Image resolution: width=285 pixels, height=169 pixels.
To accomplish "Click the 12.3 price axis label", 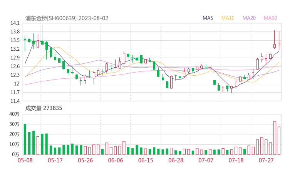I will click(15, 75).
